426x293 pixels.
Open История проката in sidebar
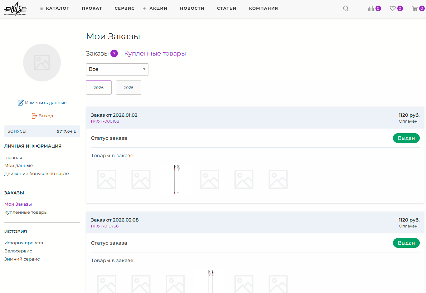point(24,243)
